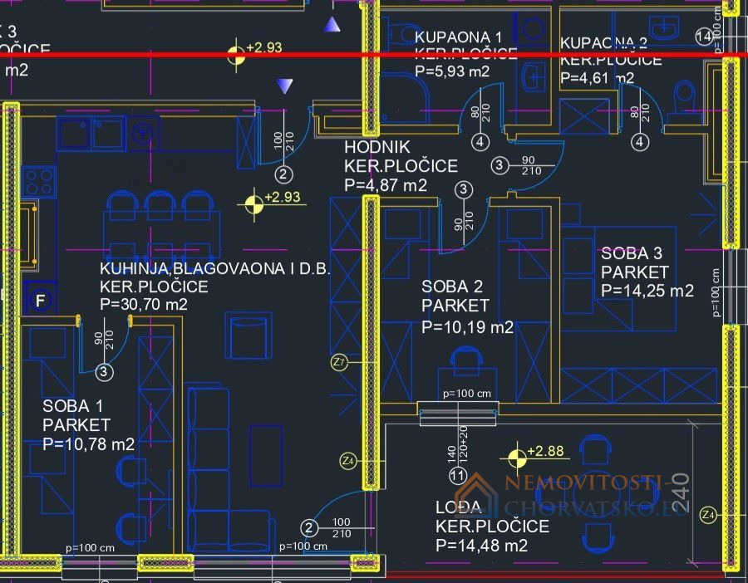Select the 240 dimension text in the loggia
The image size is (748, 583).
(682, 492)
